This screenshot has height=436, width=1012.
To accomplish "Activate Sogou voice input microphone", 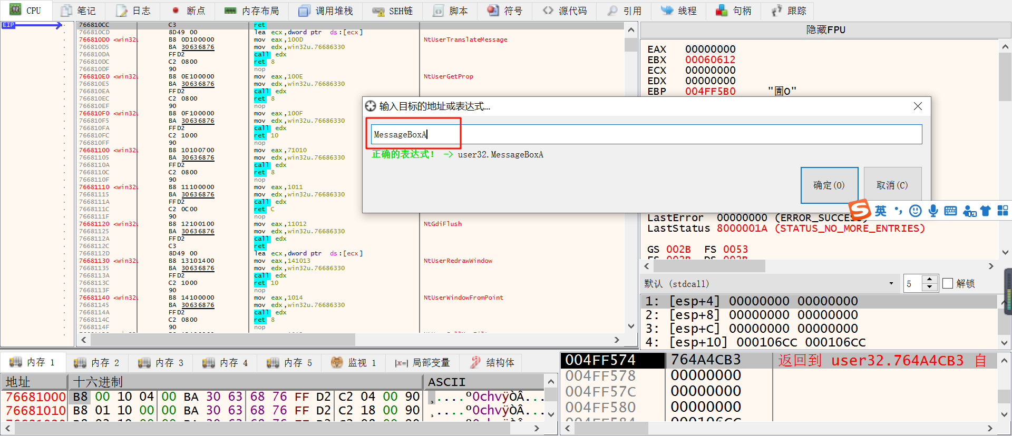I will click(933, 211).
